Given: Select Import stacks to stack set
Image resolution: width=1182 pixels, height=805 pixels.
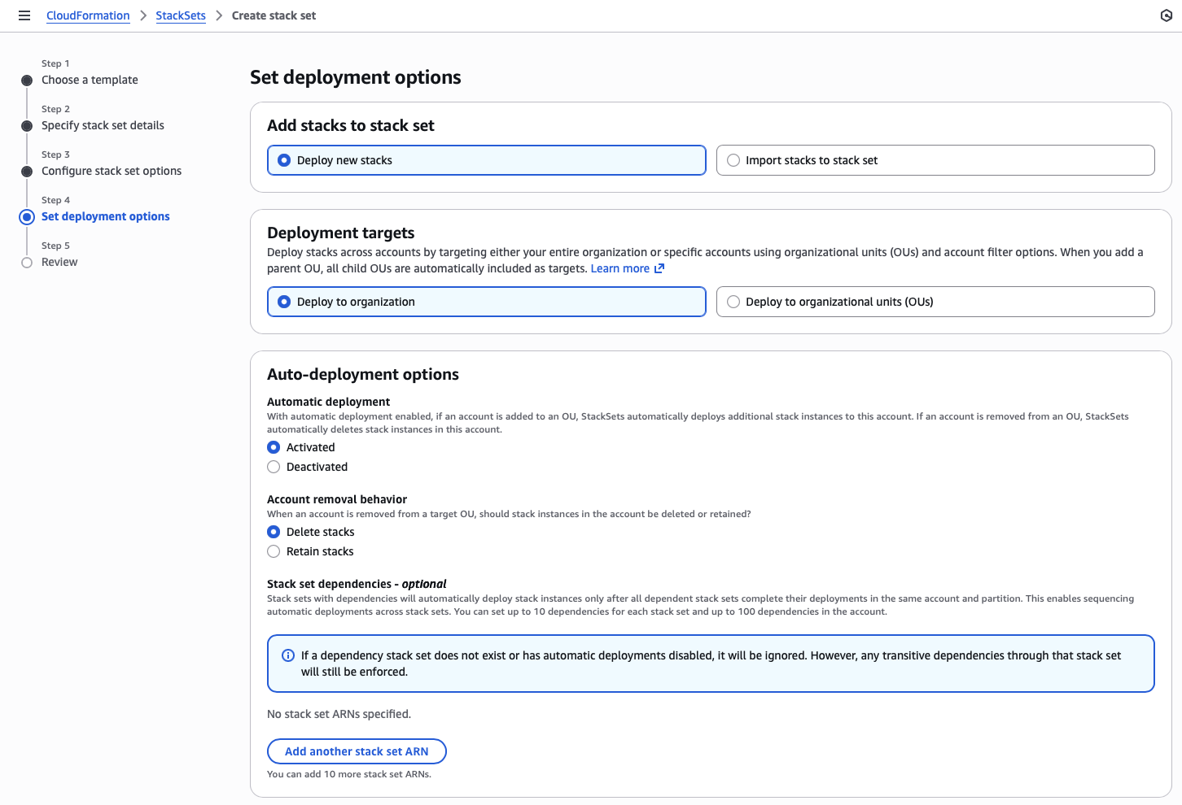Looking at the screenshot, I should (x=733, y=160).
